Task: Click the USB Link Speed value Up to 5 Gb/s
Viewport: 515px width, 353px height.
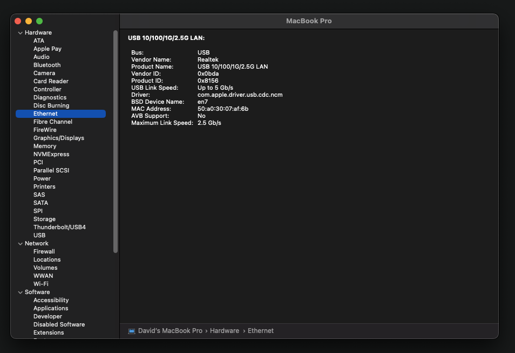Action: point(215,88)
